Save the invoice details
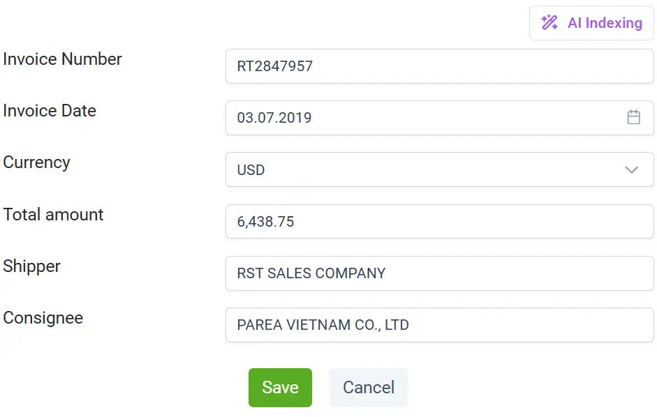 pos(280,388)
